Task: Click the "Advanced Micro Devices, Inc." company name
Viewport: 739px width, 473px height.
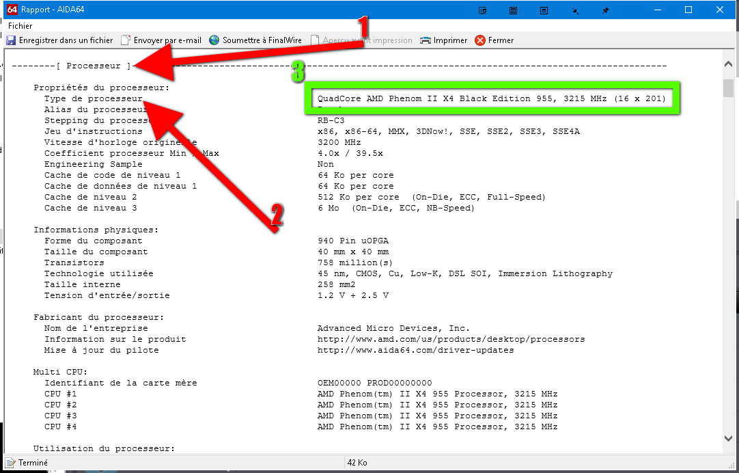Action: coord(393,328)
